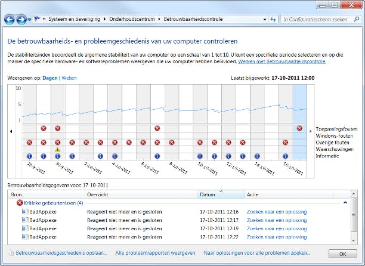Select the application failure icon on 7-10-2011
Screen dimensions: 365x266
pyautogui.click(x=157, y=128)
